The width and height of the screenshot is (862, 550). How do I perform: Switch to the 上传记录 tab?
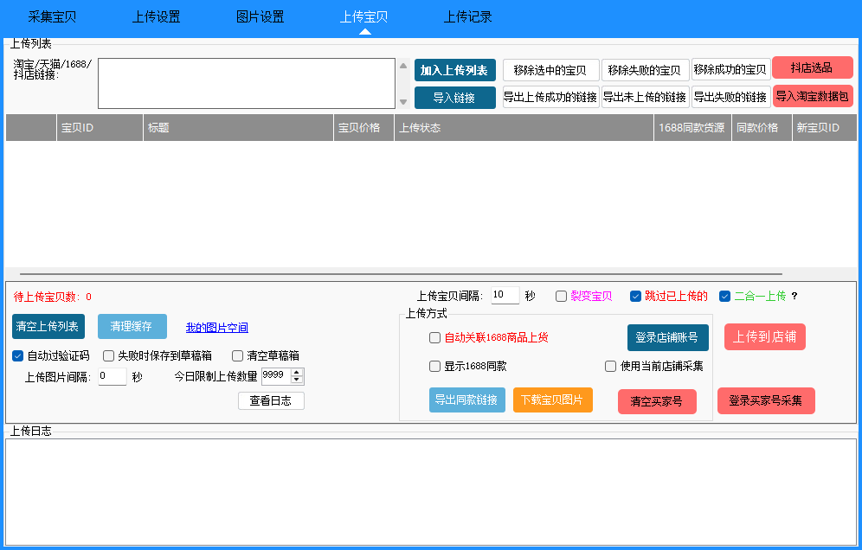[x=467, y=16]
